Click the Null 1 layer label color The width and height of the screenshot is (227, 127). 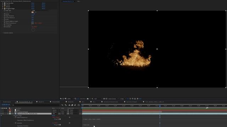[x=10, y=110]
